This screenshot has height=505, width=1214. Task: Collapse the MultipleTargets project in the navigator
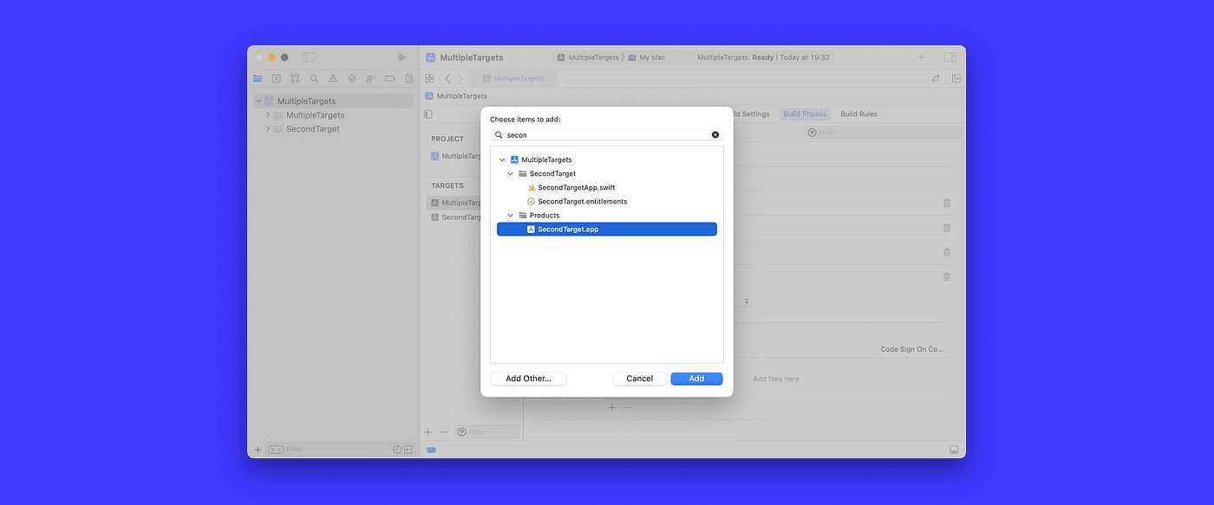pyautogui.click(x=258, y=101)
